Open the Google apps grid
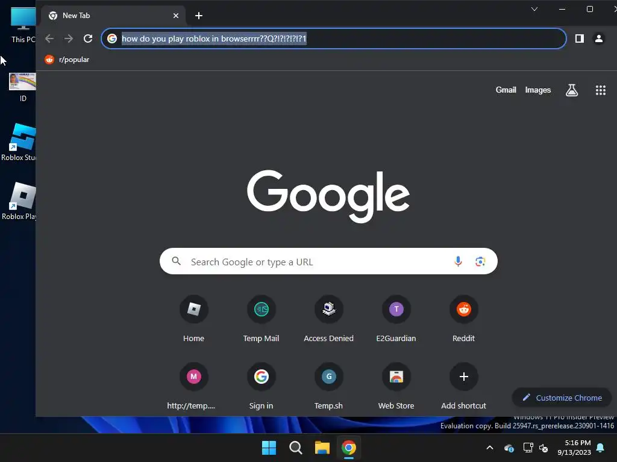 (601, 90)
